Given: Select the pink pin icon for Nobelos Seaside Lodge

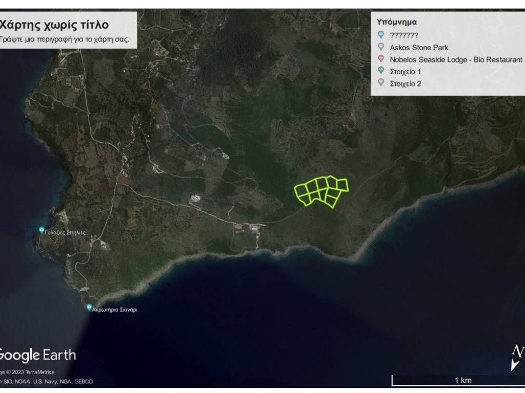Looking at the screenshot, I should pyautogui.click(x=380, y=59).
